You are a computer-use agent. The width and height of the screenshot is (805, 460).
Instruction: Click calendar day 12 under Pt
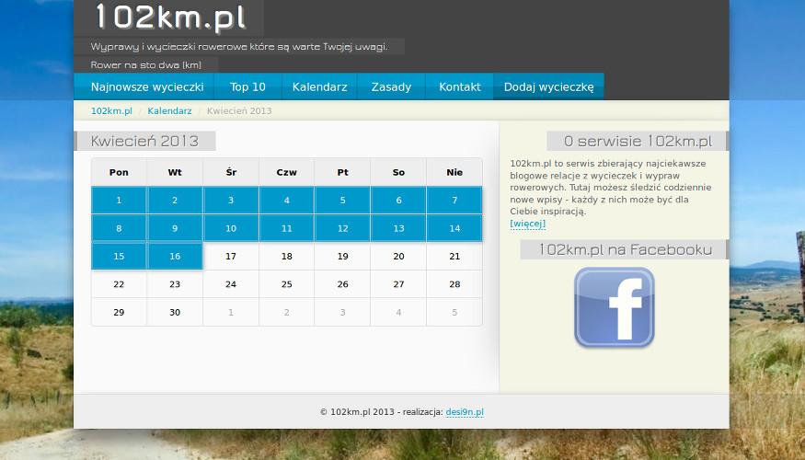(342, 228)
